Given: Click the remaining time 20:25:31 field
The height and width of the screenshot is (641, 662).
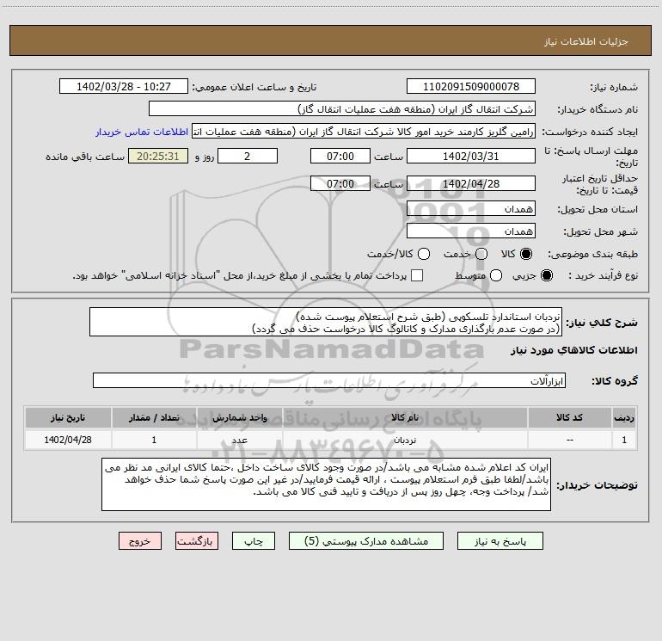Looking at the screenshot, I should pos(158,156).
